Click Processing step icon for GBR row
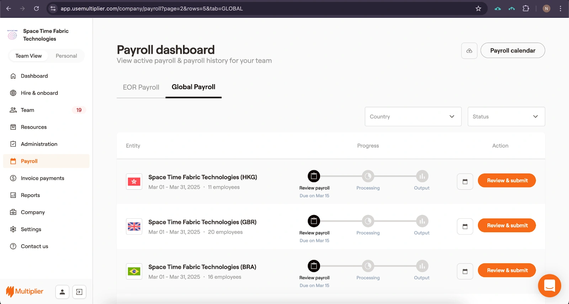Screen dimensions: 569x304 [x=368, y=221]
